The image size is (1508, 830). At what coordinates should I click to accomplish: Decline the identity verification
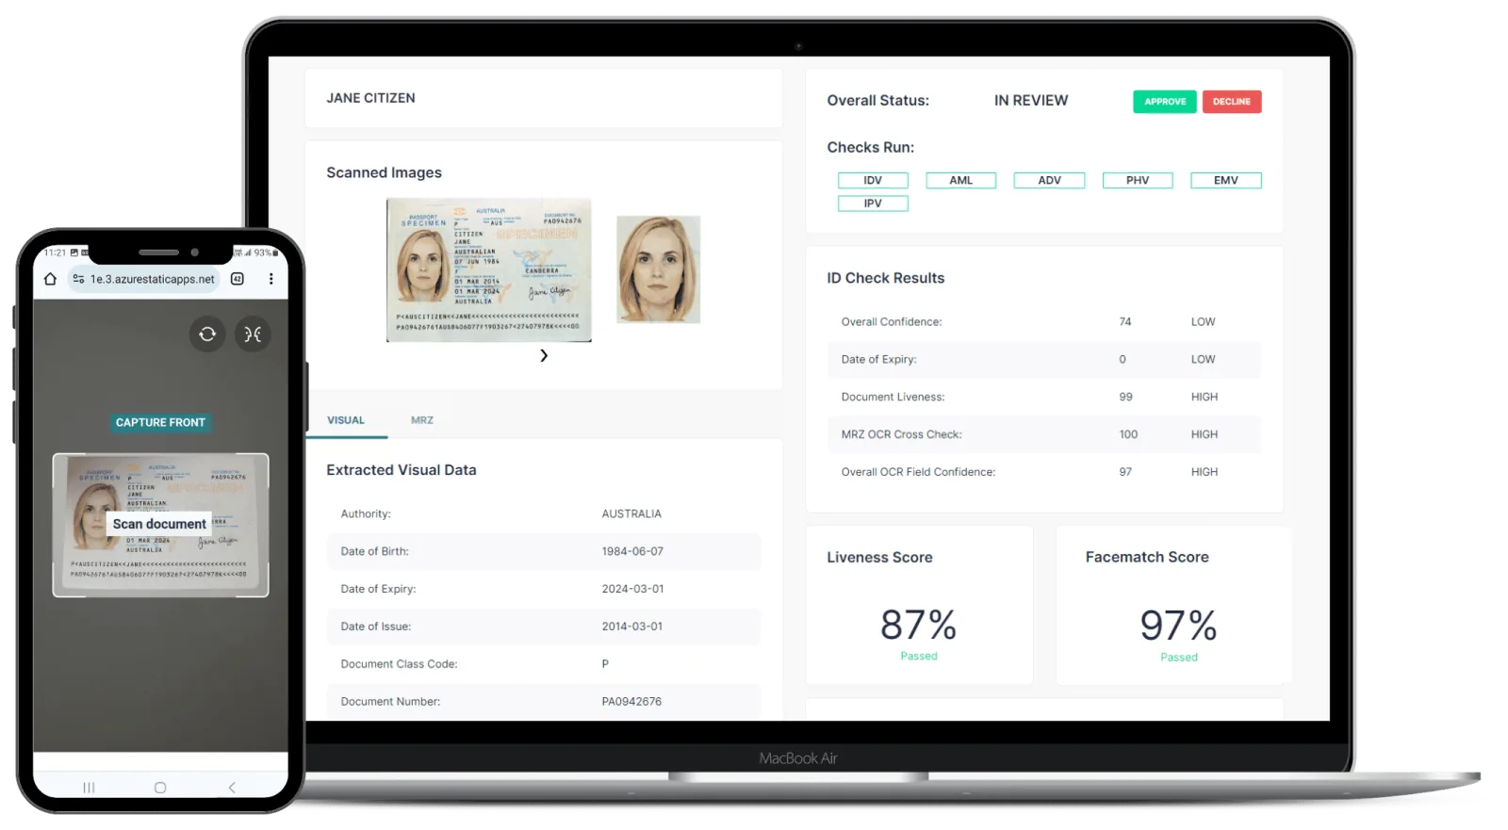pos(1232,102)
